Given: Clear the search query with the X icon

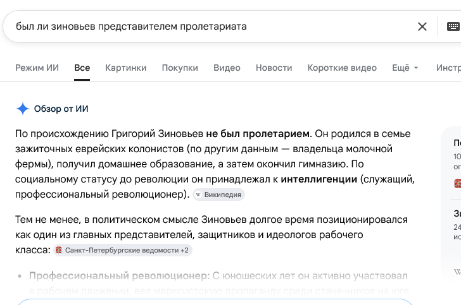Looking at the screenshot, I should pyautogui.click(x=422, y=27).
